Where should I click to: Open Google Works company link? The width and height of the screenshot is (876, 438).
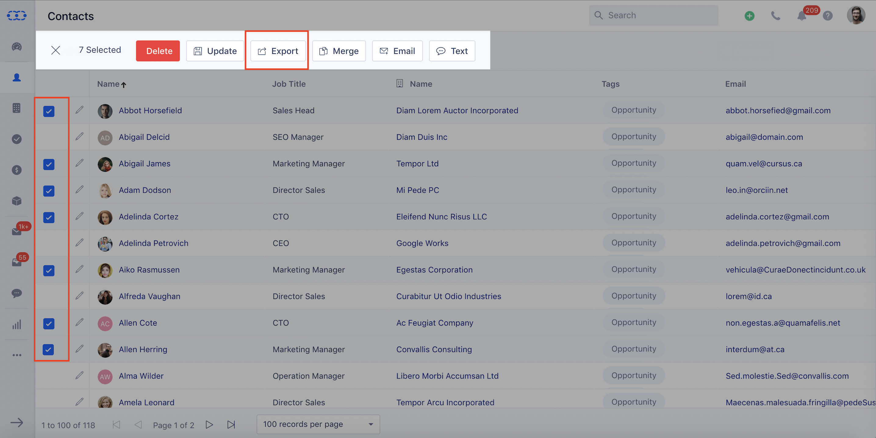point(422,243)
